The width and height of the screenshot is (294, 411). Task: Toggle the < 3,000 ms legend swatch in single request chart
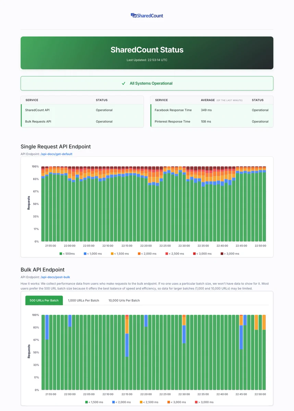point(194,254)
